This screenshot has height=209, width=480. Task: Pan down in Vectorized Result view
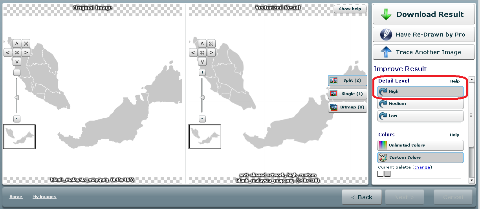202,62
